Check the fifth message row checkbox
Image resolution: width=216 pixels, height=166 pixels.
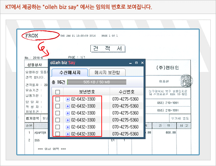click(57, 127)
